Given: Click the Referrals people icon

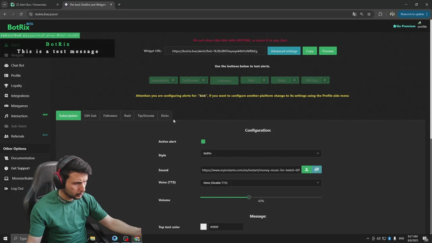Looking at the screenshot, I should [x=6, y=136].
